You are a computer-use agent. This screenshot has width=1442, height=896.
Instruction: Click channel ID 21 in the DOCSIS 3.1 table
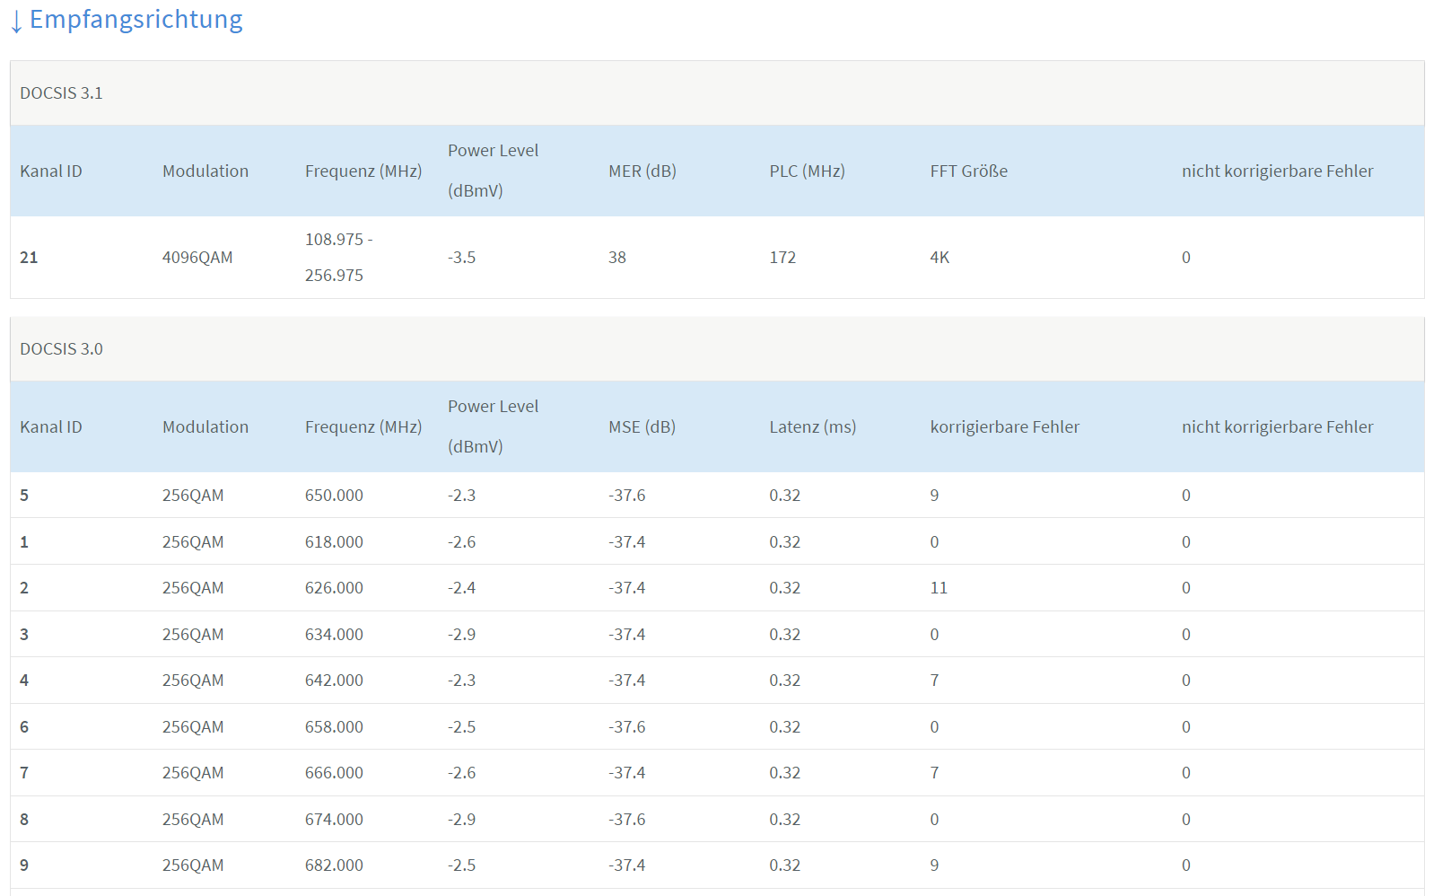pyautogui.click(x=29, y=258)
